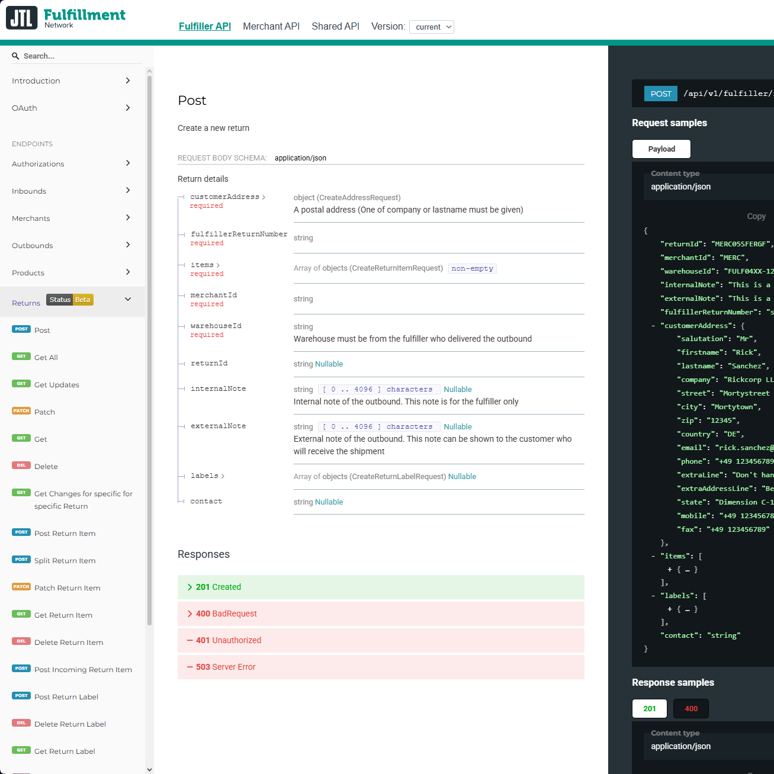Select the 201 response sample tab
The height and width of the screenshot is (774, 774).
click(650, 708)
